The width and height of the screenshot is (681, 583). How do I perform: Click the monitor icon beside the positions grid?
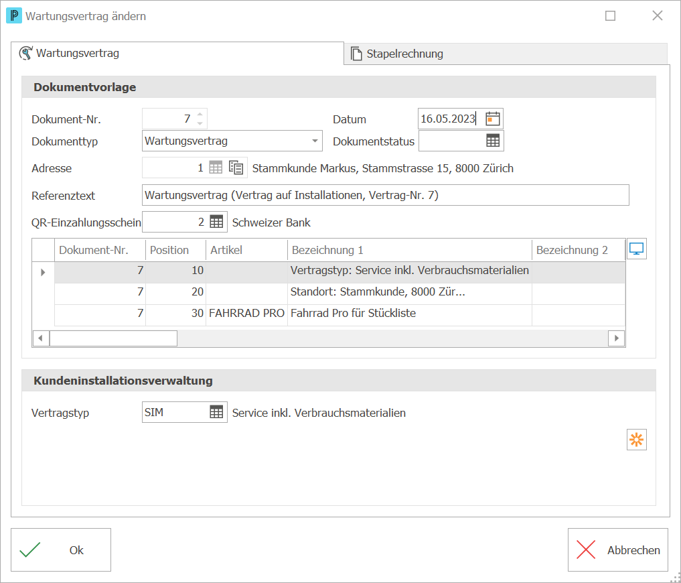[636, 249]
